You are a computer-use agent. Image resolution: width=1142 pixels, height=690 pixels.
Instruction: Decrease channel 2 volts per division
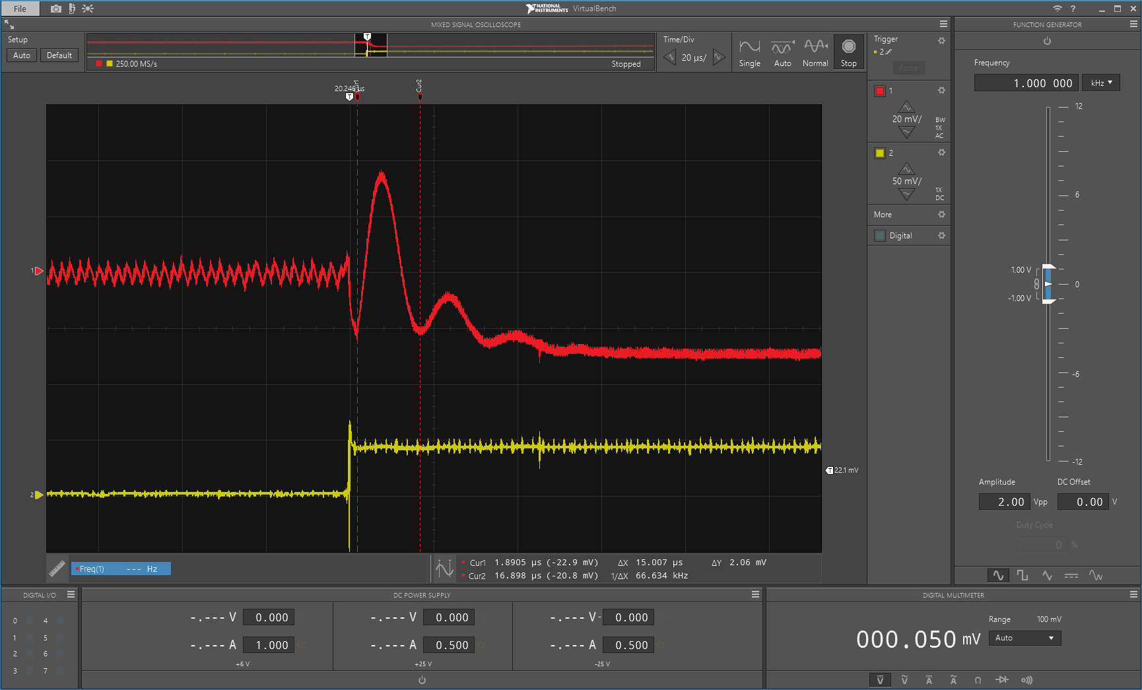906,194
